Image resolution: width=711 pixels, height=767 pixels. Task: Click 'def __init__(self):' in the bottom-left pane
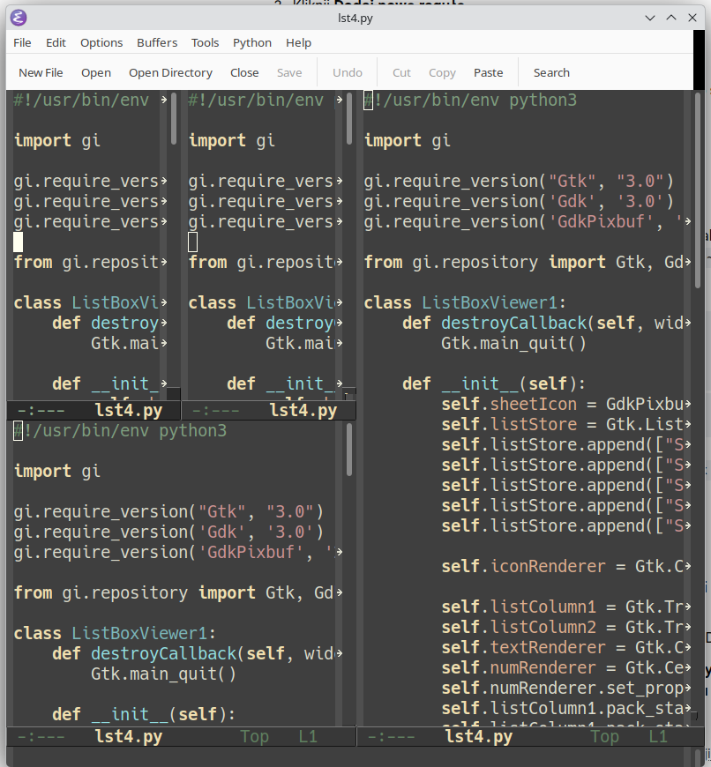pyautogui.click(x=144, y=715)
